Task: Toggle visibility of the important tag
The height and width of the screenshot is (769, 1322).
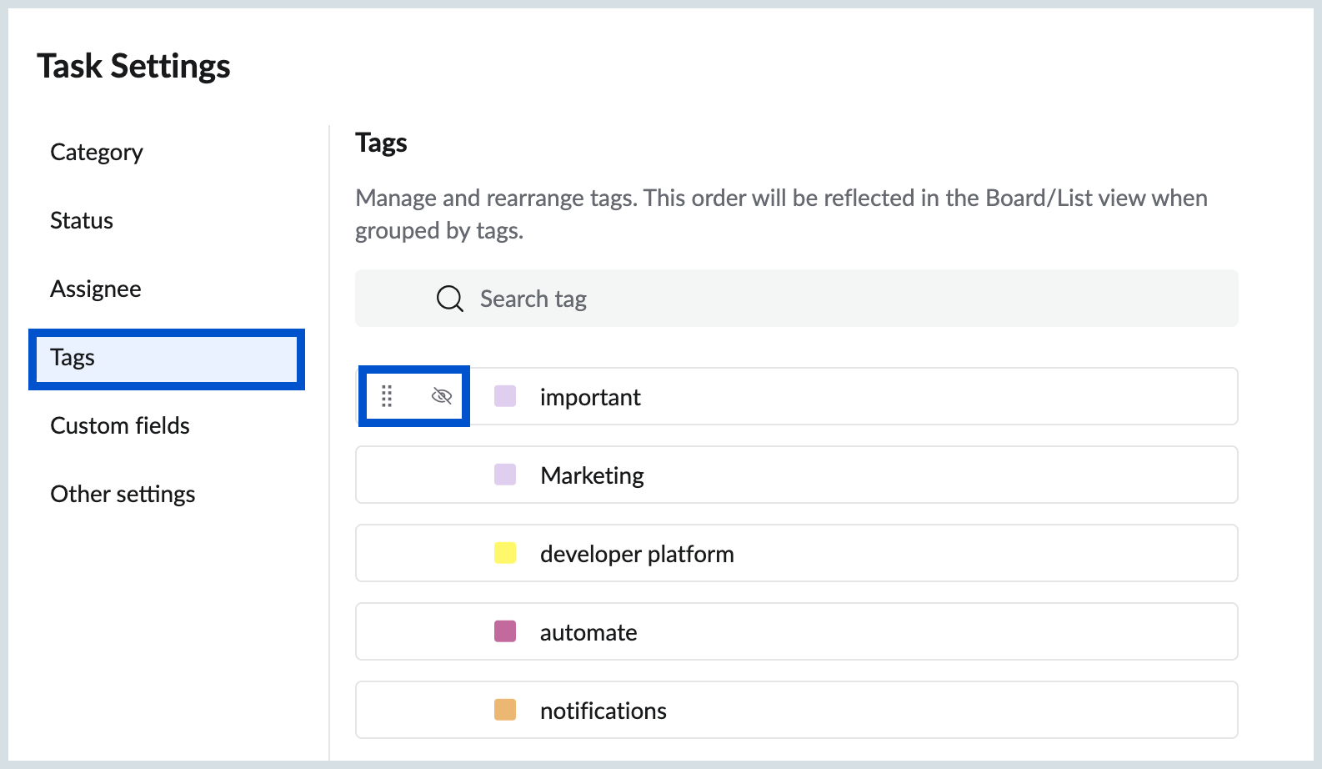Action: [x=442, y=396]
